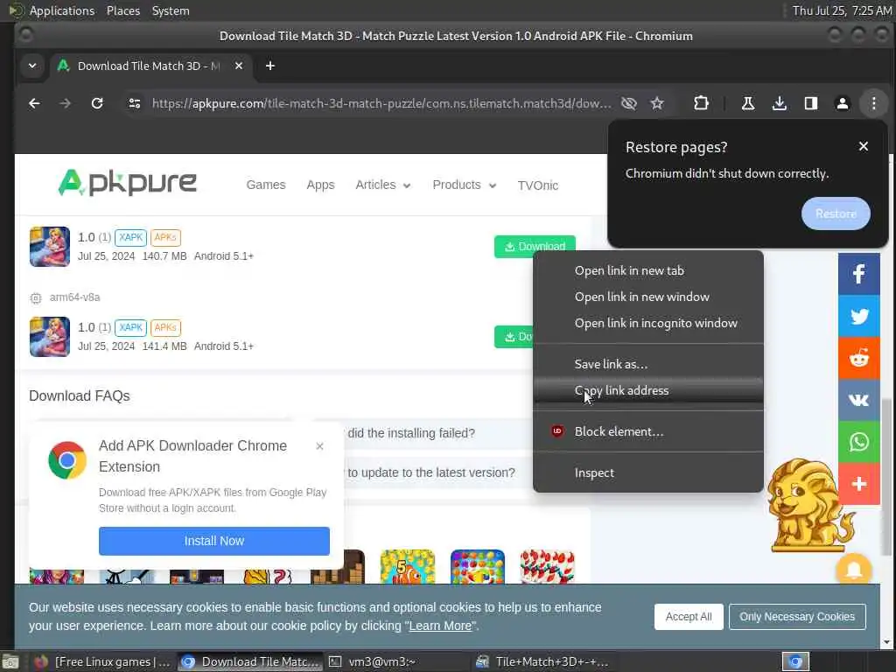Switch to Free Linux games taskbar window
Screen dimensions: 896x672
coord(103,661)
